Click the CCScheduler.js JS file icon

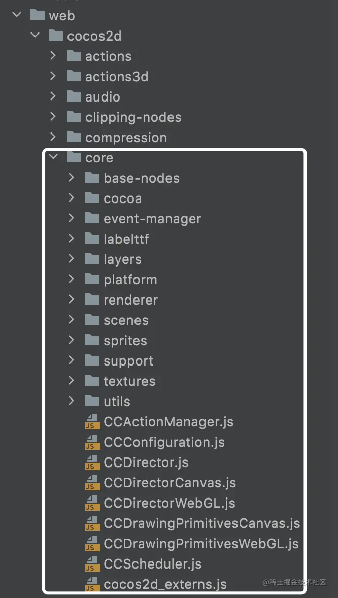[x=91, y=564]
